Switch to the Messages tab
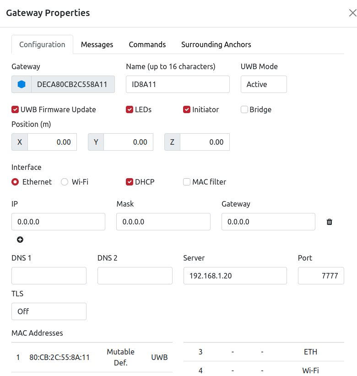Image resolution: width=357 pixels, height=376 pixels. click(97, 44)
